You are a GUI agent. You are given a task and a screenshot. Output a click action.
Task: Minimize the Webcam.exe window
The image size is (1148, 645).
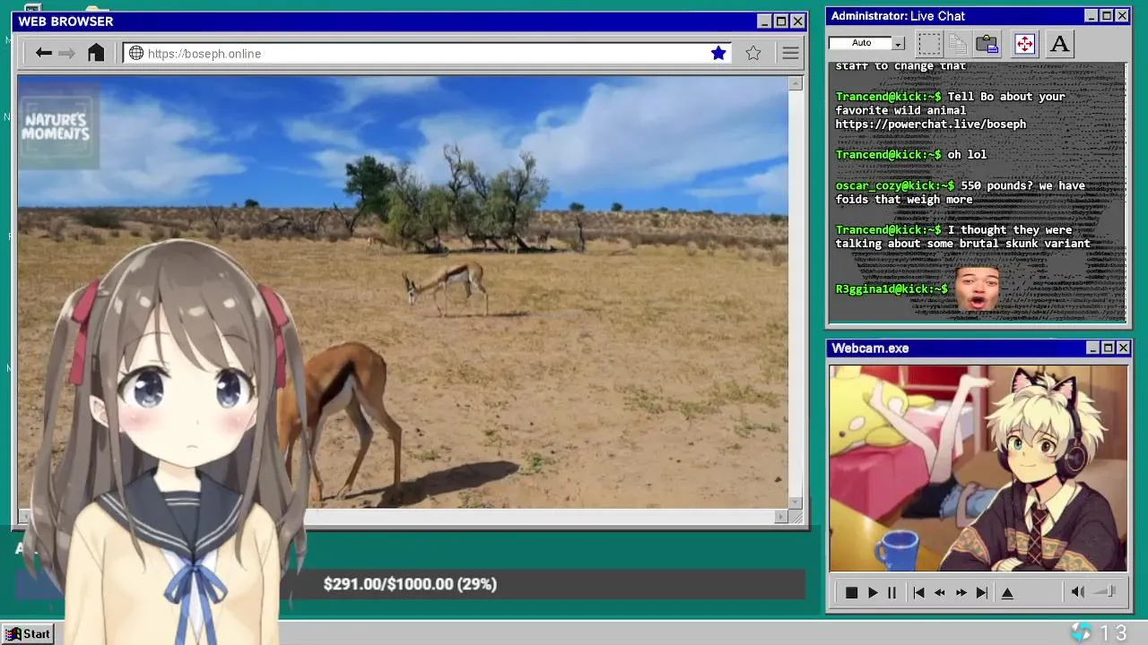(1092, 348)
